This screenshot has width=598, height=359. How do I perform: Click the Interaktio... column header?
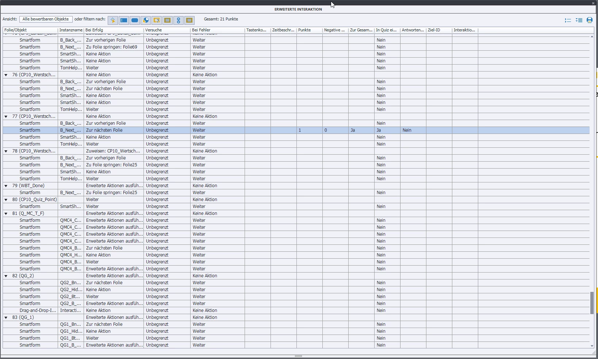465,30
